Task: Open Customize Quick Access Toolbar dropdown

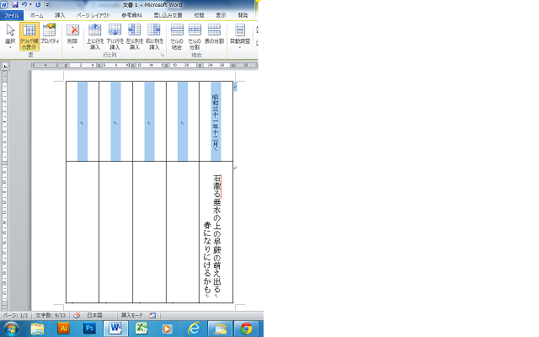Action: [47, 5]
